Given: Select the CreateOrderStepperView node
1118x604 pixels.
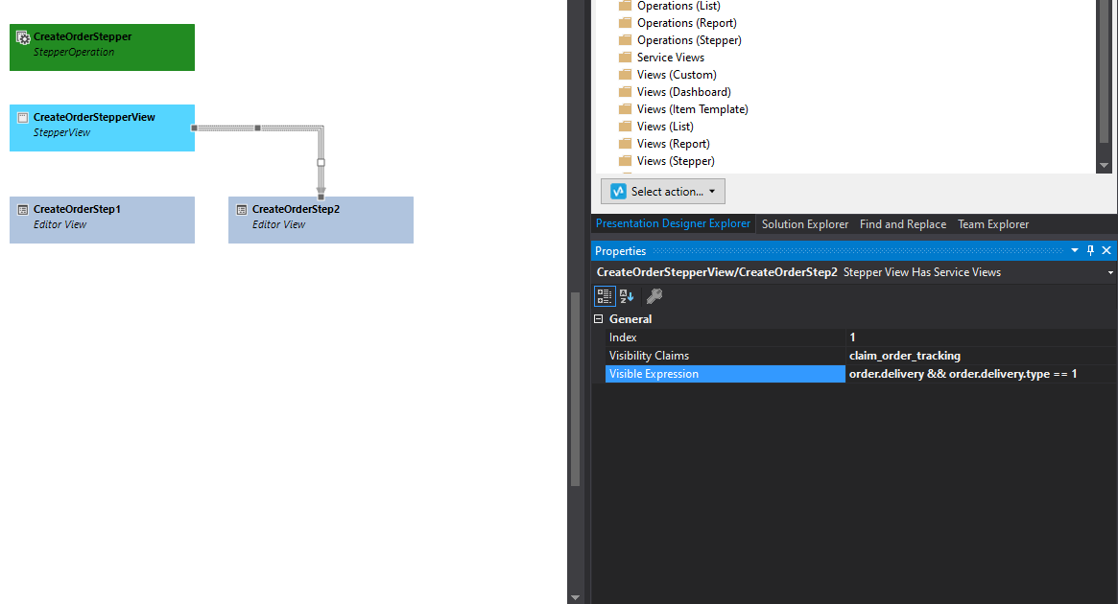Looking at the screenshot, I should [102, 128].
